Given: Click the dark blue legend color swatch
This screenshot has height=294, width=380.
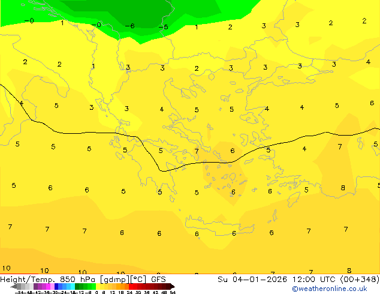Looking at the screenshot, I should [x=56, y=286].
